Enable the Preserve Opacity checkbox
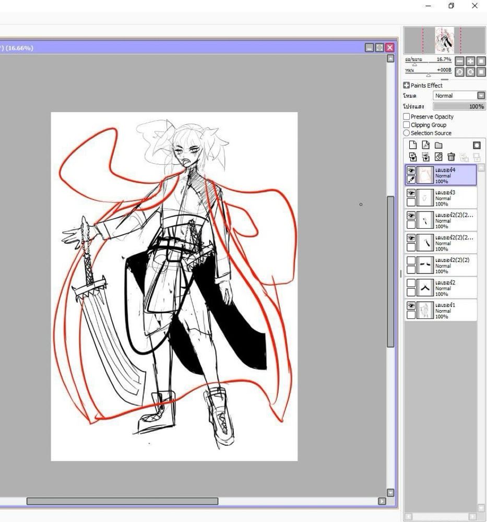 point(407,116)
